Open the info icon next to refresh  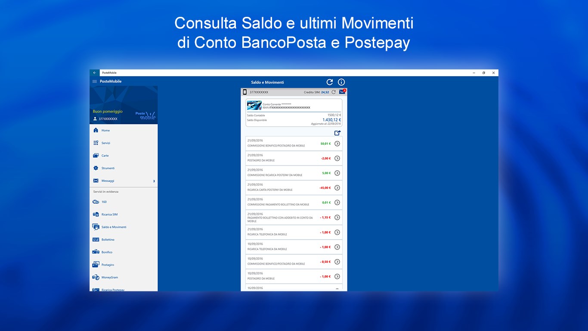tap(341, 82)
